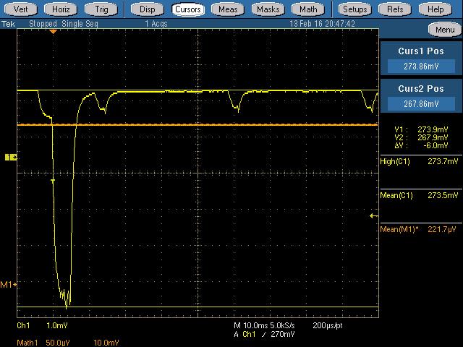This screenshot has height=347, width=463.
Task: Select the Curs2 Pos value field
Action: click(x=420, y=103)
